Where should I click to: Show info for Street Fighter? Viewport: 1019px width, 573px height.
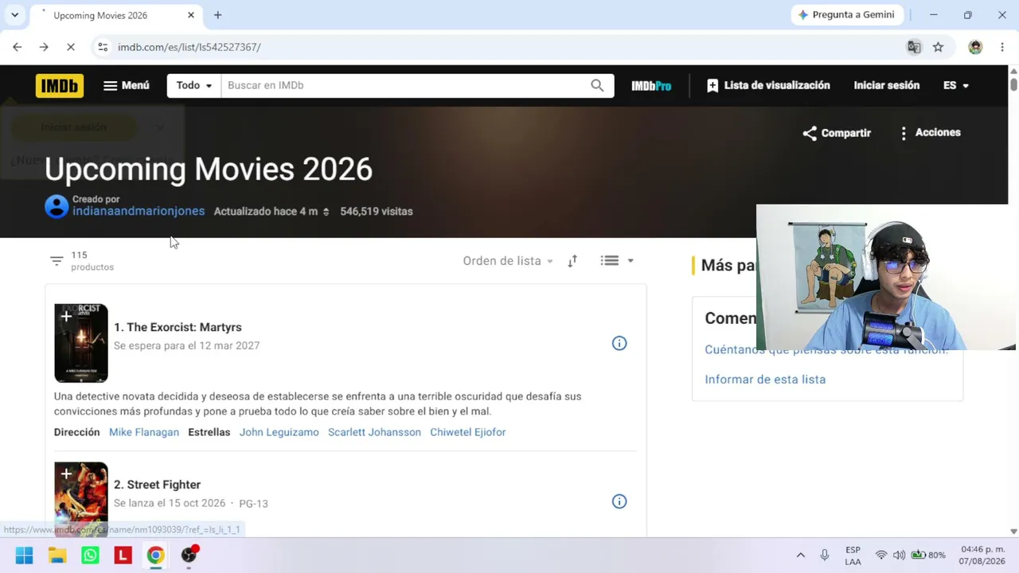click(619, 501)
